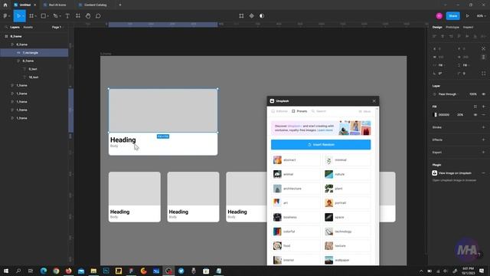Open the Frame tool dropdown arrow

pyautogui.click(x=36, y=16)
